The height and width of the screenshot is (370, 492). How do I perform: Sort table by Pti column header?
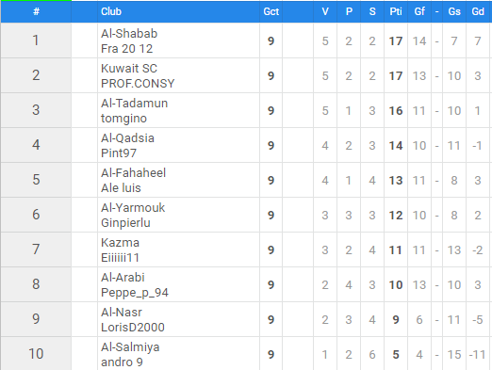pyautogui.click(x=396, y=11)
